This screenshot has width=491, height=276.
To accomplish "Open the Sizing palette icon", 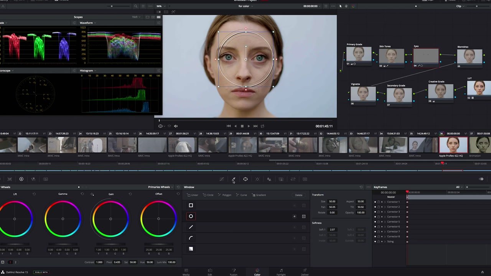I will [293, 179].
